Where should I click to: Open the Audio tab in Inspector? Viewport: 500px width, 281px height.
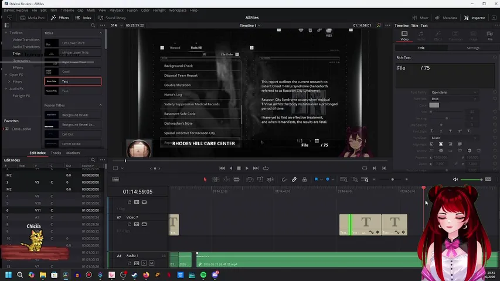[421, 35]
